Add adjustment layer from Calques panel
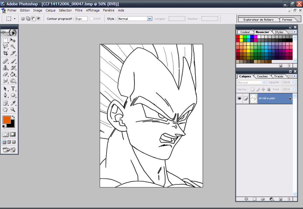The width and height of the screenshot is (303, 209). pos(271,199)
